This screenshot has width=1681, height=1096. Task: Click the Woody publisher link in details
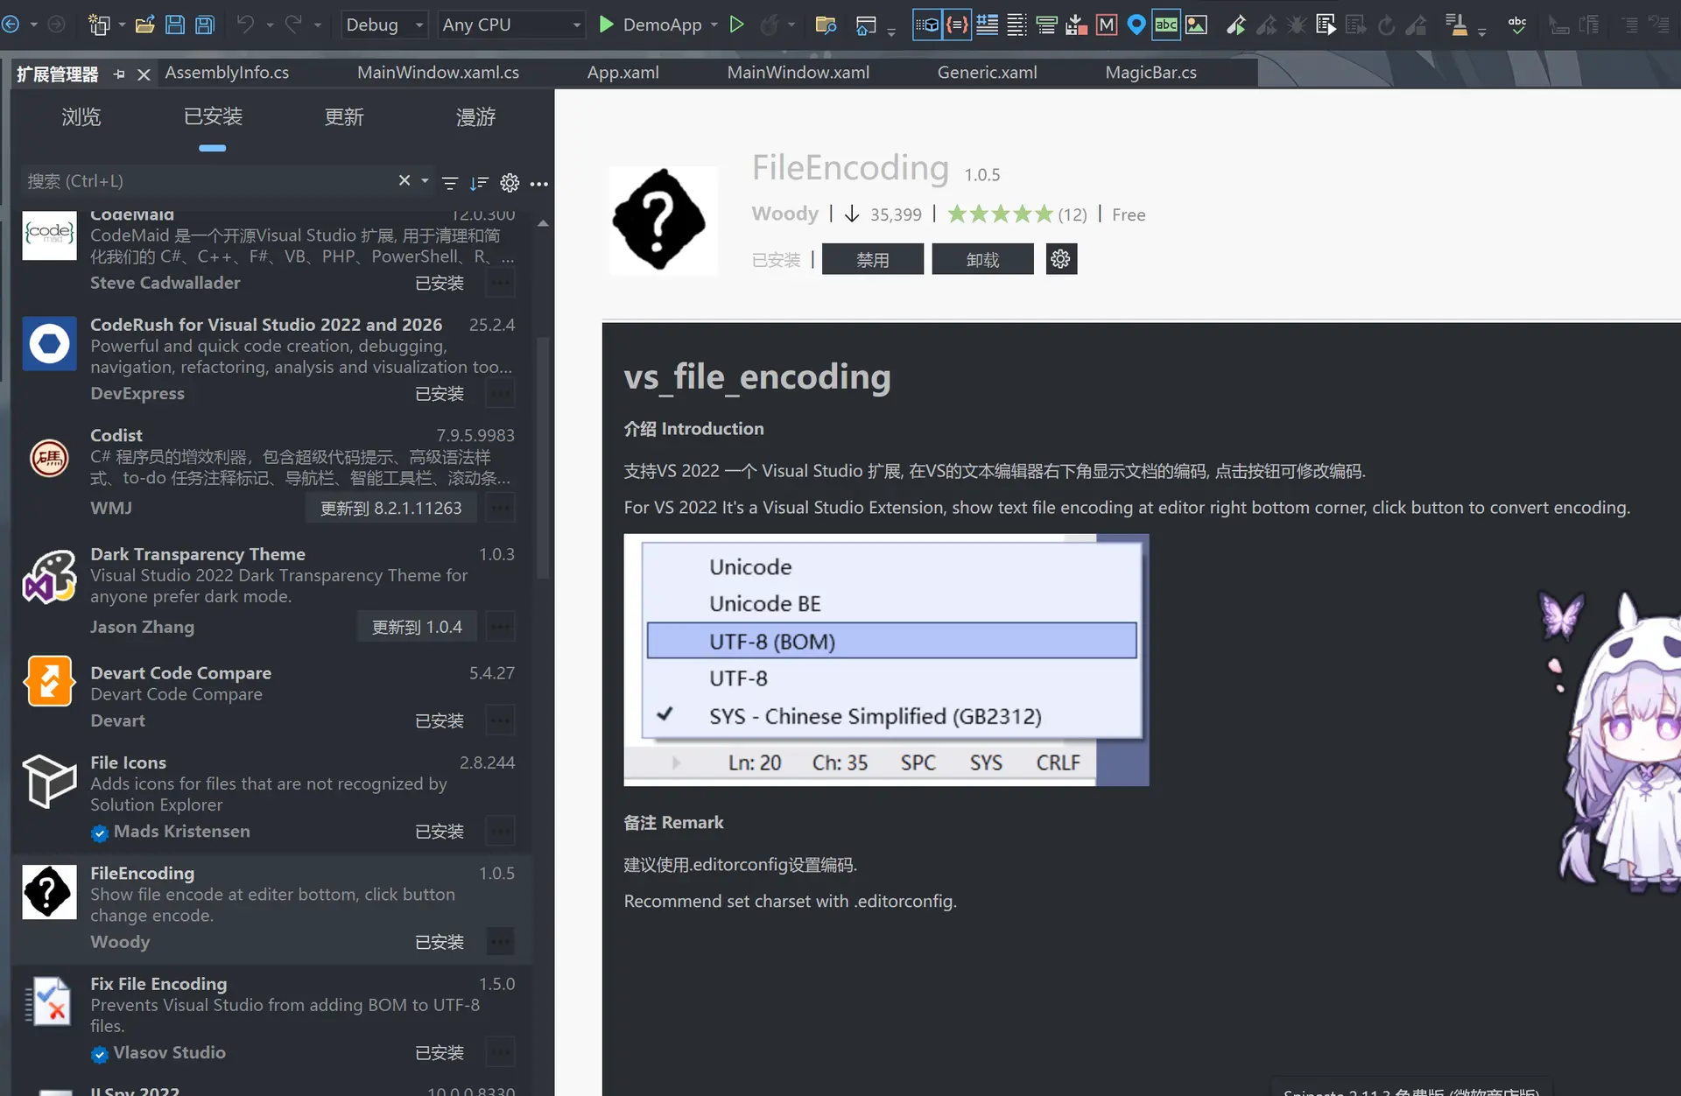784,214
